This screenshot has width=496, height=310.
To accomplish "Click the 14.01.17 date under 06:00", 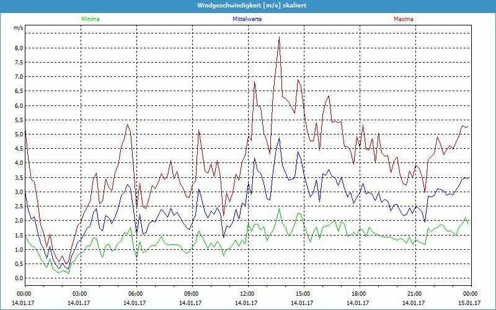I will (x=135, y=303).
